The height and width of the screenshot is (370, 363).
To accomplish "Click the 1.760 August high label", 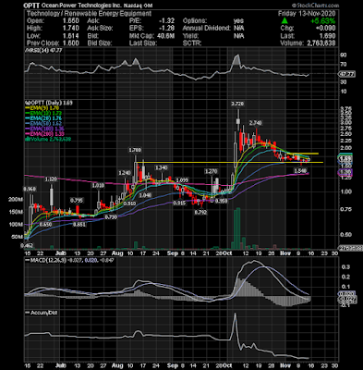I will 135,150.
